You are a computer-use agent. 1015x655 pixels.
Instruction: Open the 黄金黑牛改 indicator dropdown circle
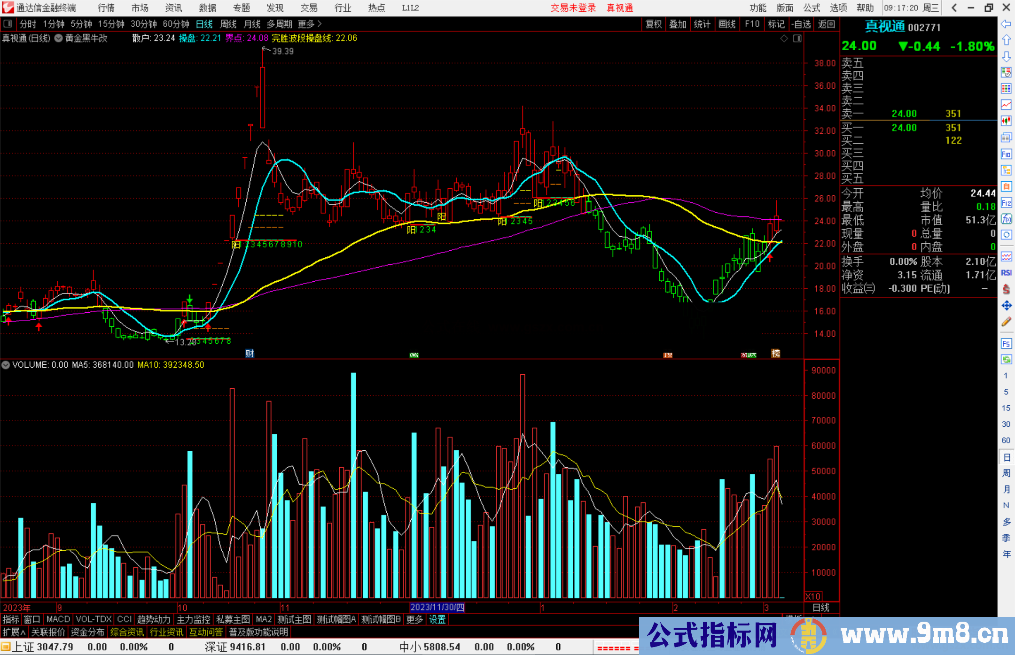pos(59,39)
